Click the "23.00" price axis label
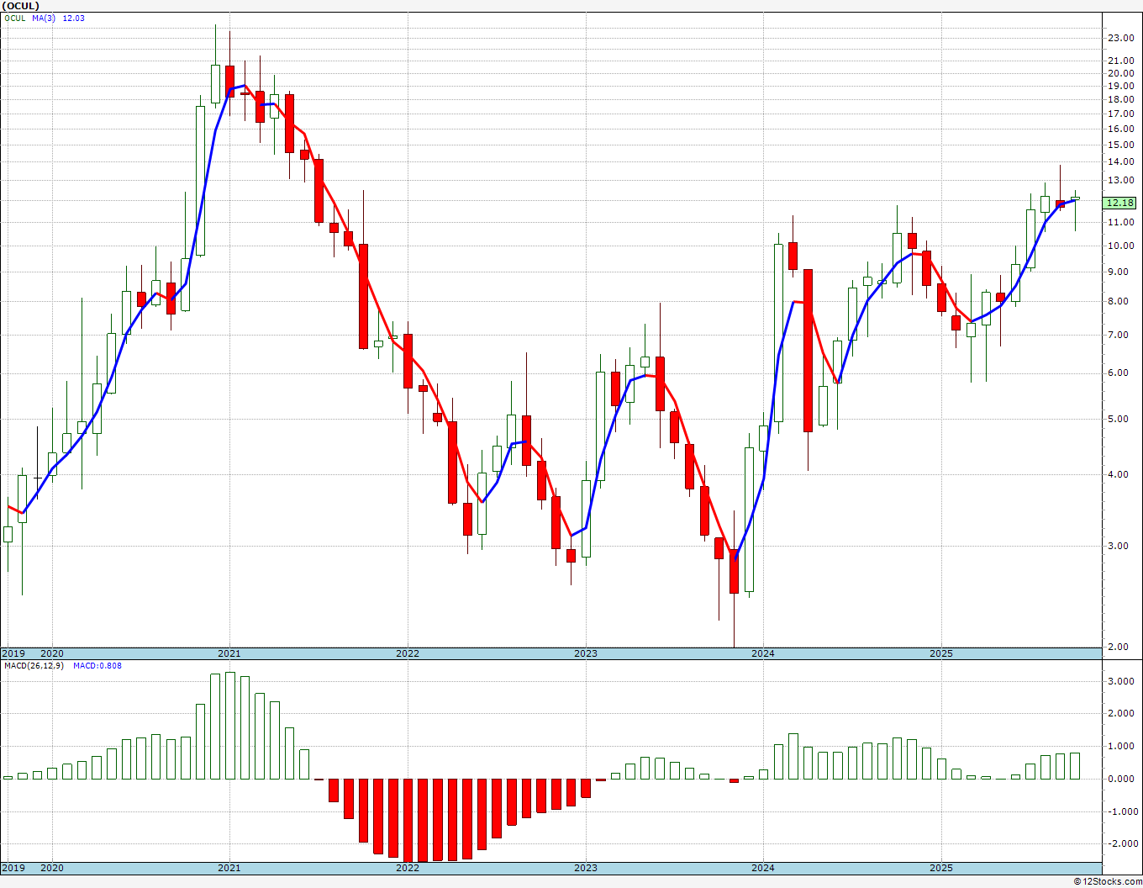 tap(1119, 38)
